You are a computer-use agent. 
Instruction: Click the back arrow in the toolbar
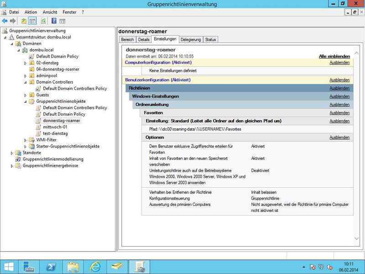point(5,21)
